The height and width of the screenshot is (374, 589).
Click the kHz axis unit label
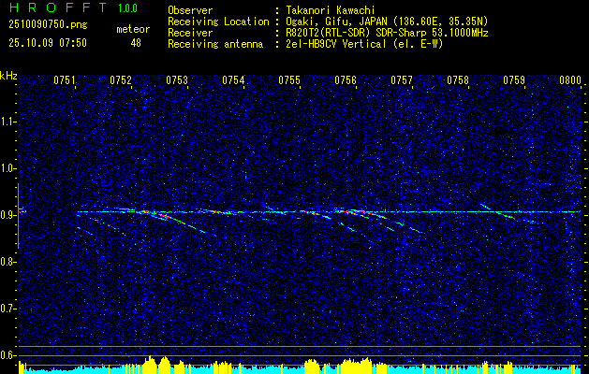8,76
